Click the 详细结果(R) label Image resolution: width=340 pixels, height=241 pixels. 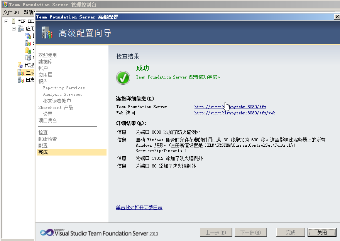[x=131, y=123]
